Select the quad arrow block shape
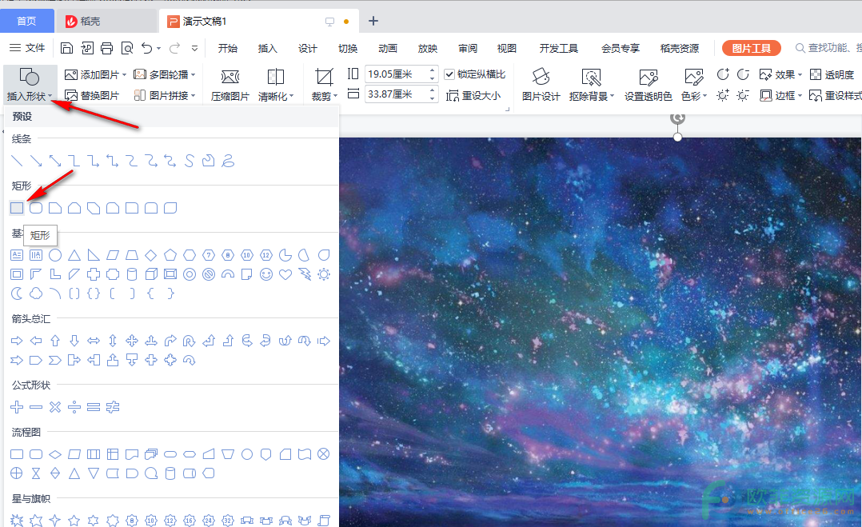Image resolution: width=862 pixels, height=527 pixels. pos(132,341)
